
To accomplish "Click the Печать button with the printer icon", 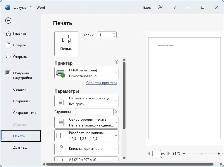I will click(66, 44).
